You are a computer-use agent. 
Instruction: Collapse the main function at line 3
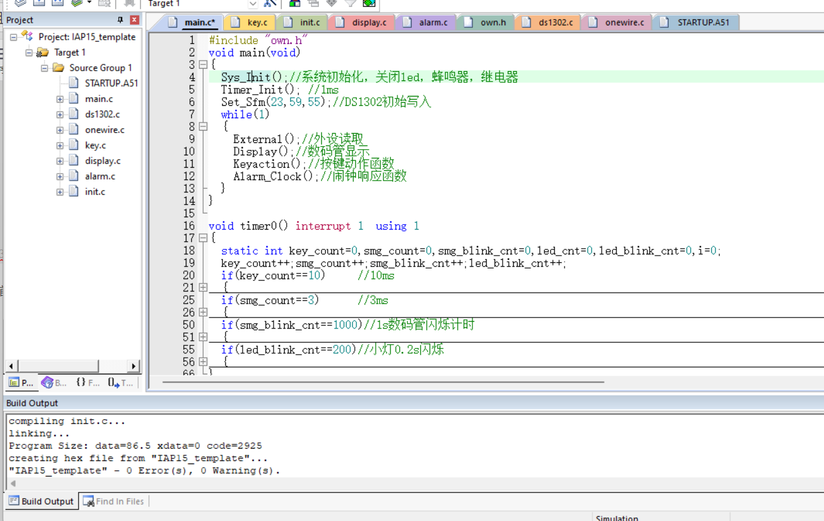coord(203,65)
